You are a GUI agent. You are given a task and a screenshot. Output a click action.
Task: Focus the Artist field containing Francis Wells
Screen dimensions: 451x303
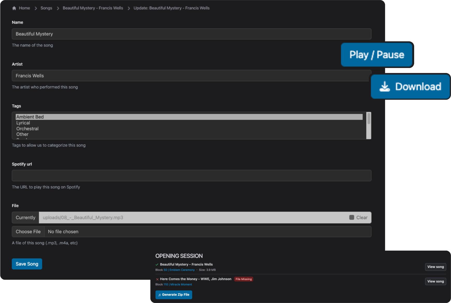191,76
